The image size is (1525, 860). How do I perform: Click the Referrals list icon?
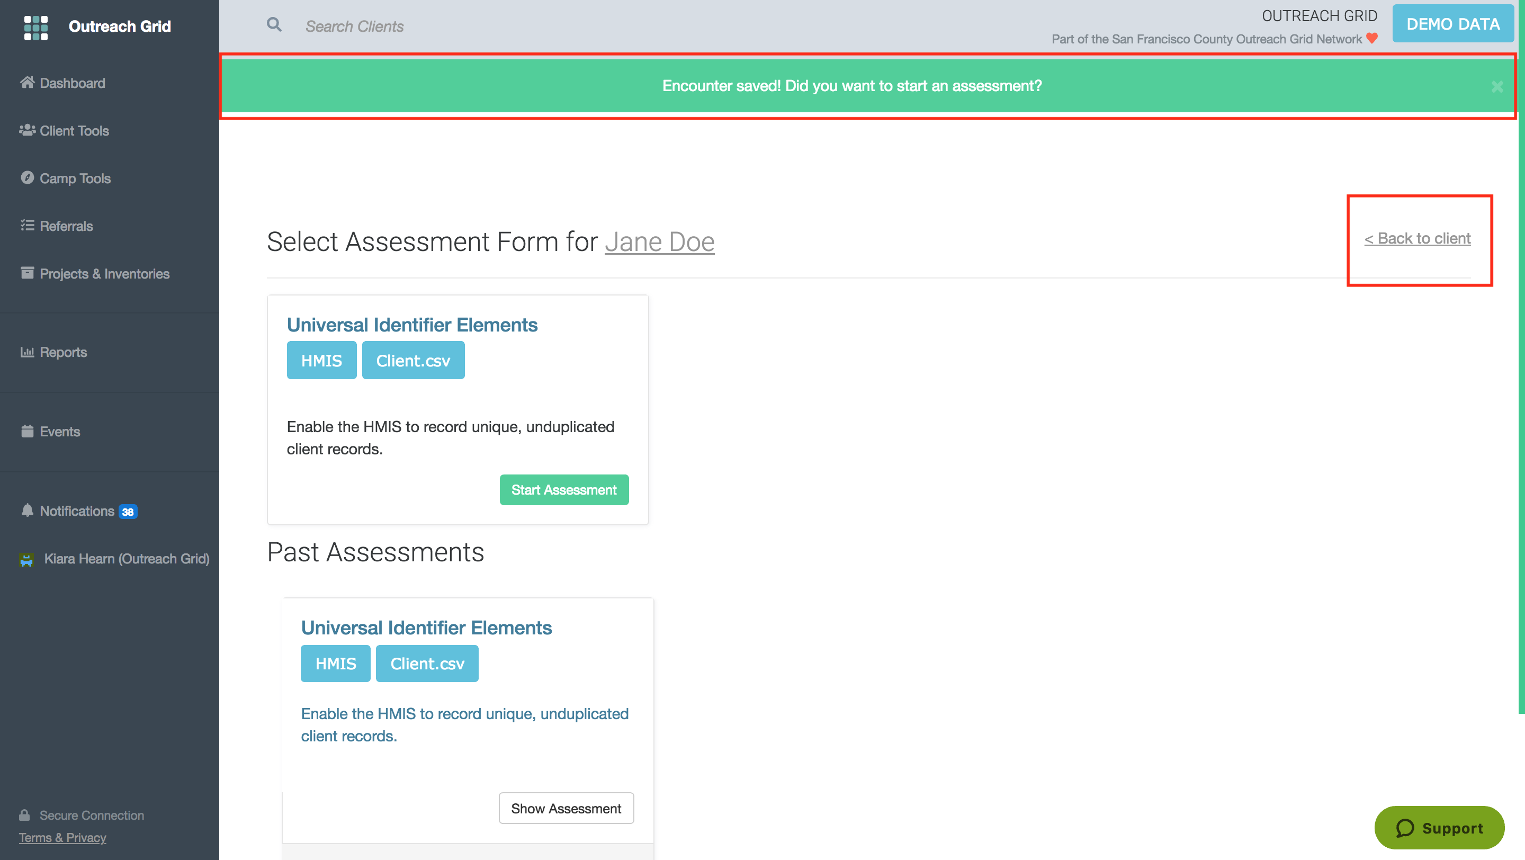pyautogui.click(x=27, y=226)
